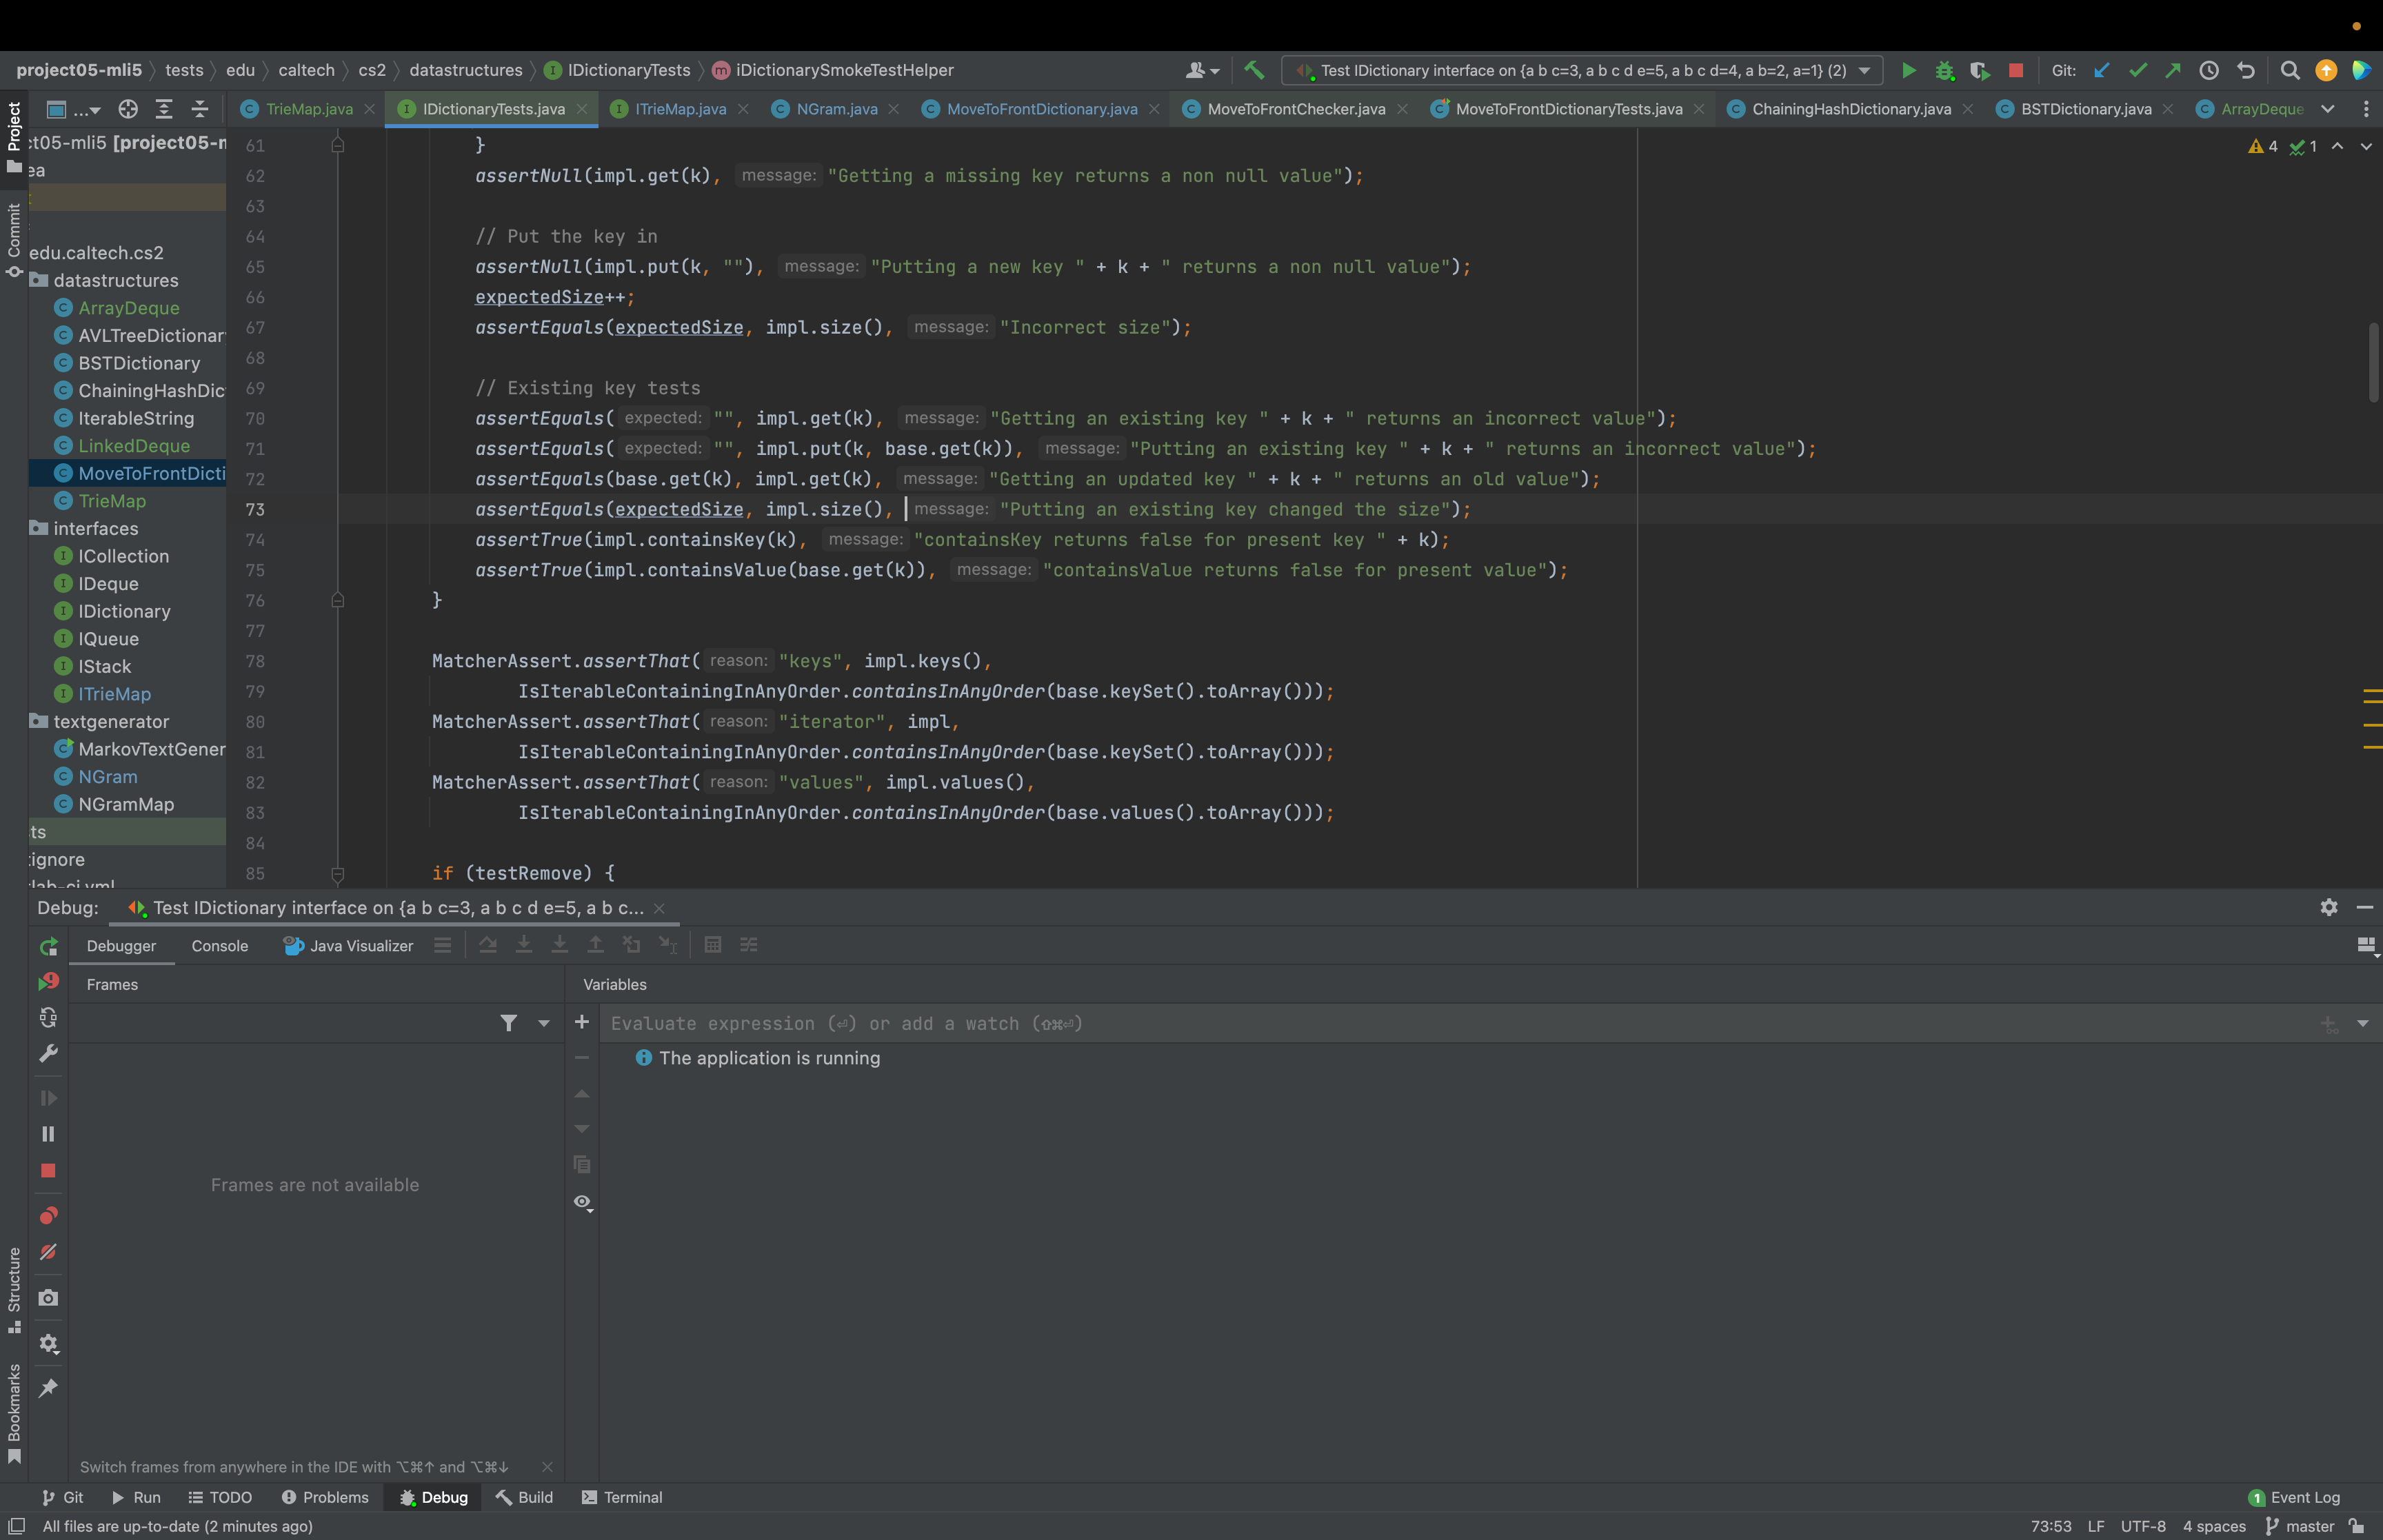This screenshot has height=1540, width=2383.
Task: Click the camera thread dump icon
Action: (x=48, y=1298)
